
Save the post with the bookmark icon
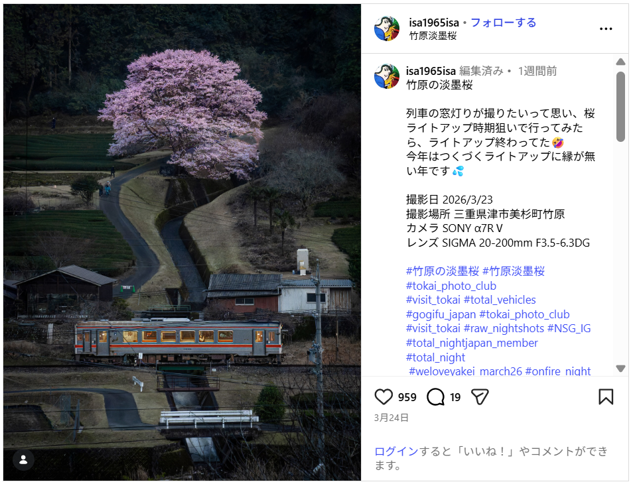606,397
